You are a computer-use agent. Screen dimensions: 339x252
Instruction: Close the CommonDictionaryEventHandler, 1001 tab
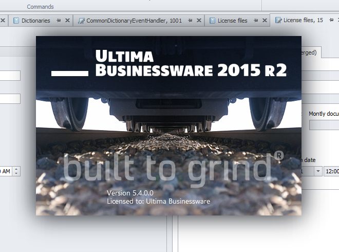[x=199, y=21]
